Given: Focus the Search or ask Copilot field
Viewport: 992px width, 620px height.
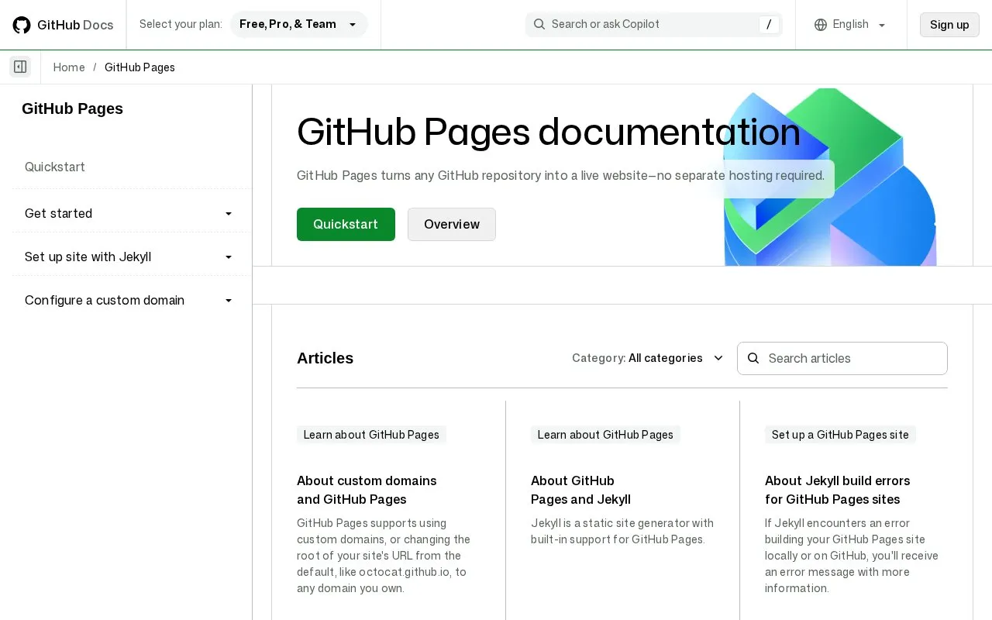Looking at the screenshot, I should pos(654,25).
